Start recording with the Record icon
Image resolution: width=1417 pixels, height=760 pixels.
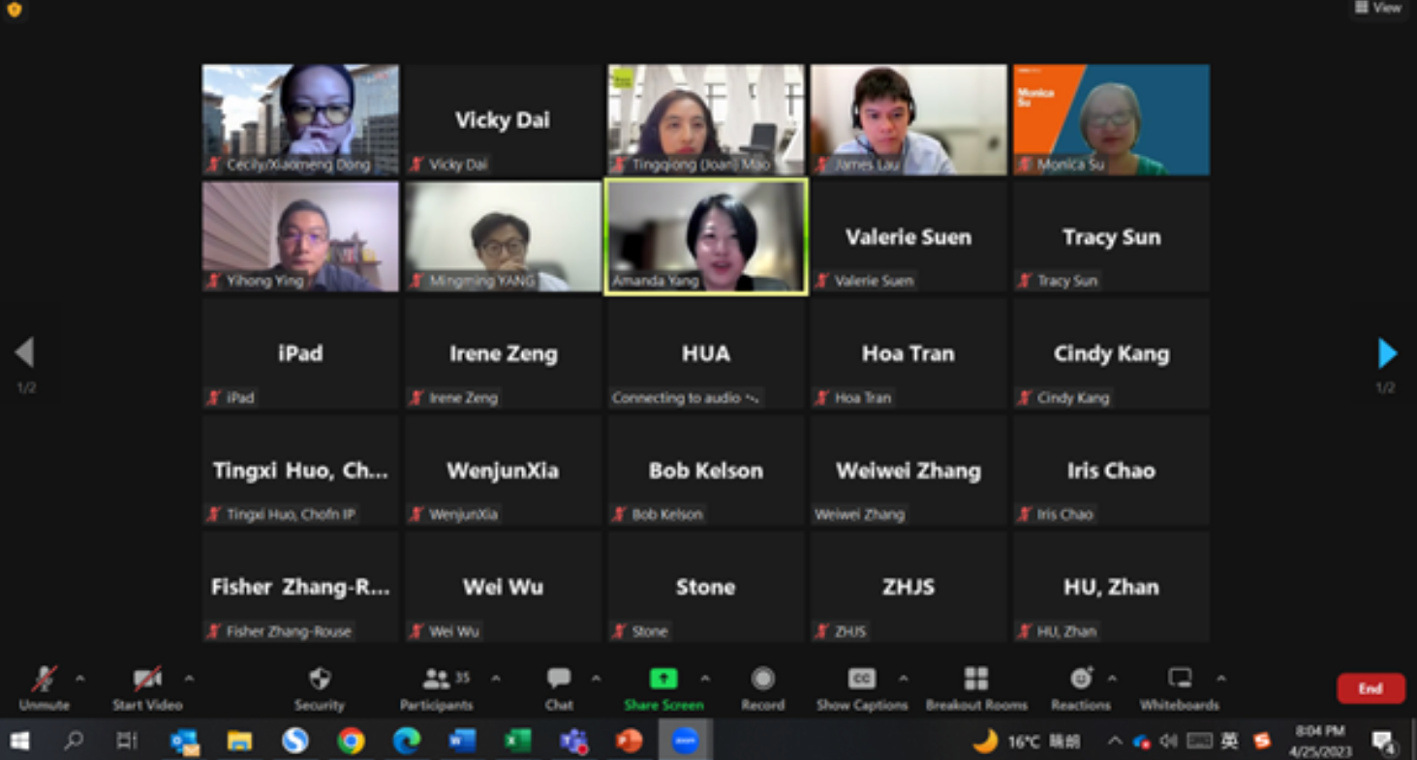pyautogui.click(x=763, y=680)
